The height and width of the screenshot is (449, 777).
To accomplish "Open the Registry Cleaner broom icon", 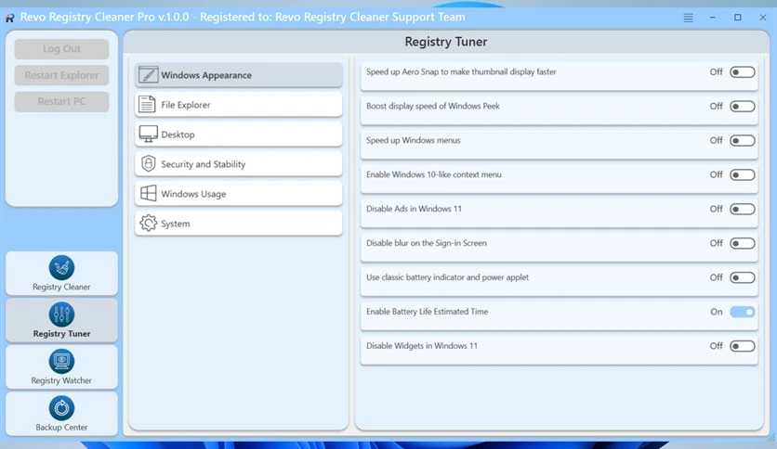I will [61, 267].
